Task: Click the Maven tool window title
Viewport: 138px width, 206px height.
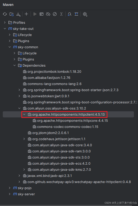Action: pyautogui.click(x=8, y=5)
